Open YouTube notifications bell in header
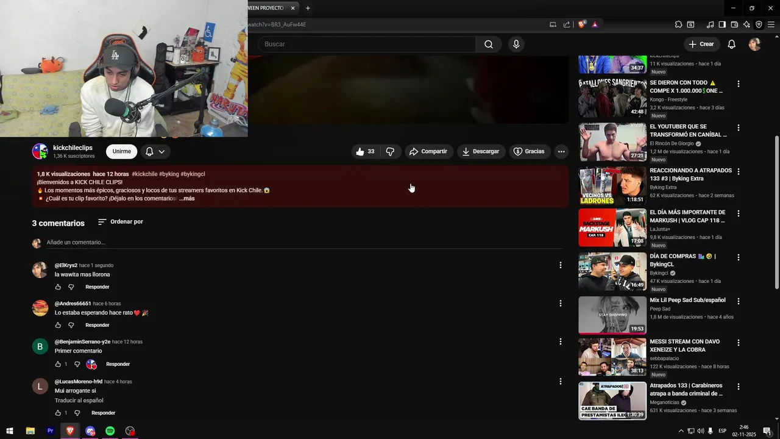 coord(732,44)
